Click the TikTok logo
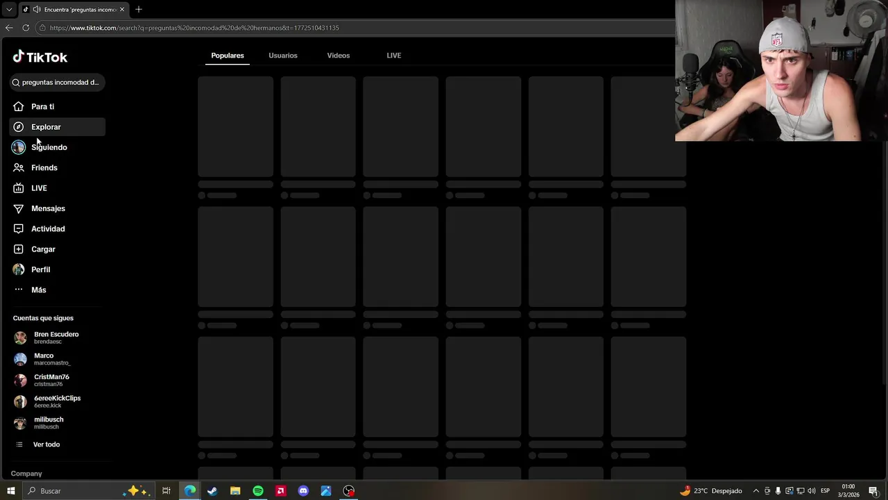The image size is (888, 500). click(x=40, y=57)
